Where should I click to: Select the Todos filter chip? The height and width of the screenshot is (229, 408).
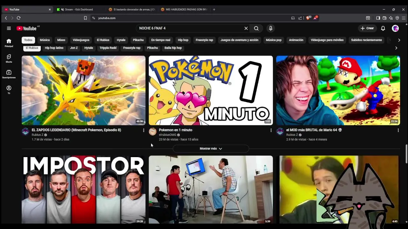click(28, 40)
